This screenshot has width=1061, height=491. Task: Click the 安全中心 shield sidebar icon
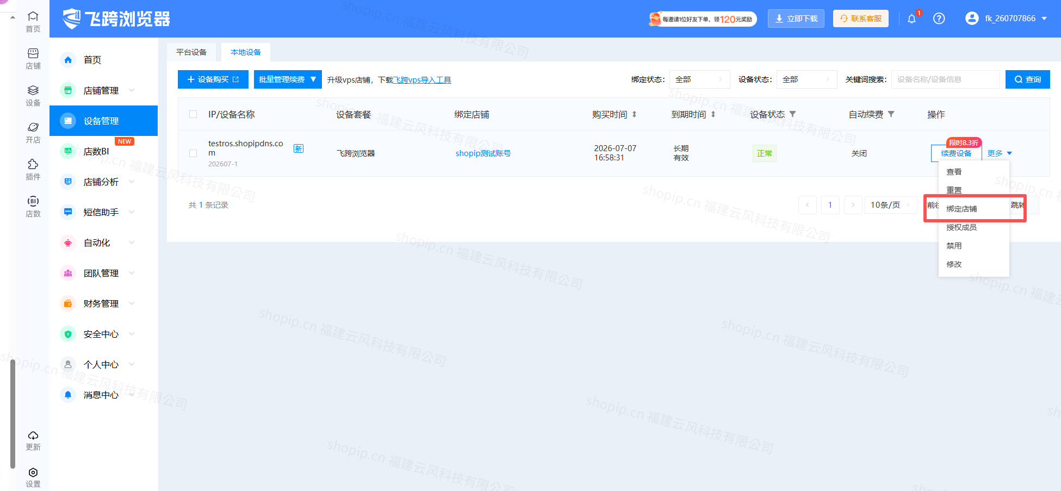68,334
